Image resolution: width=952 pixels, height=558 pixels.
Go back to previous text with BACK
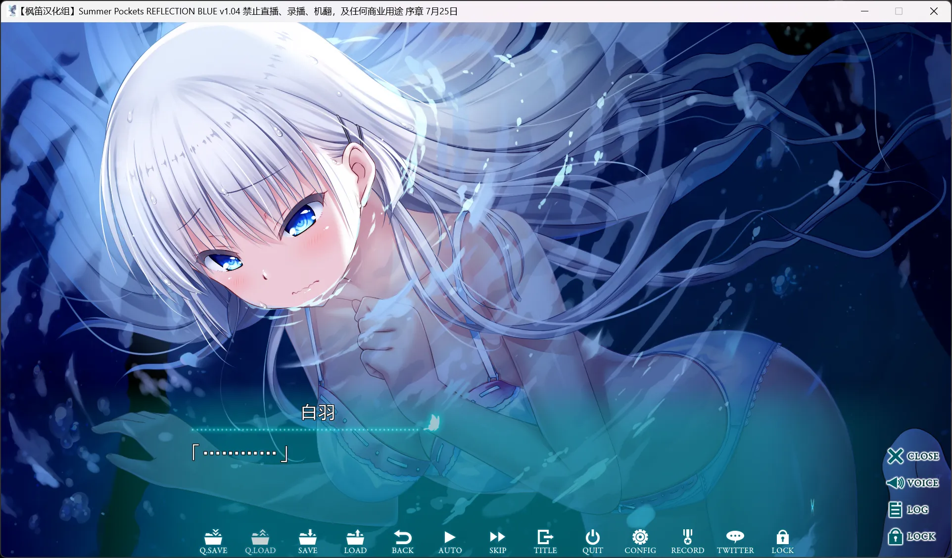[402, 542]
